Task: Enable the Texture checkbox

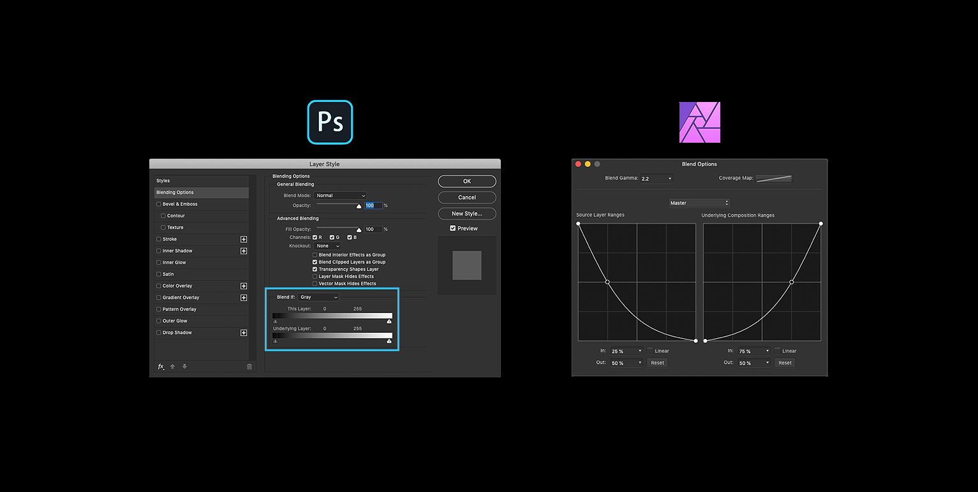Action: (163, 228)
